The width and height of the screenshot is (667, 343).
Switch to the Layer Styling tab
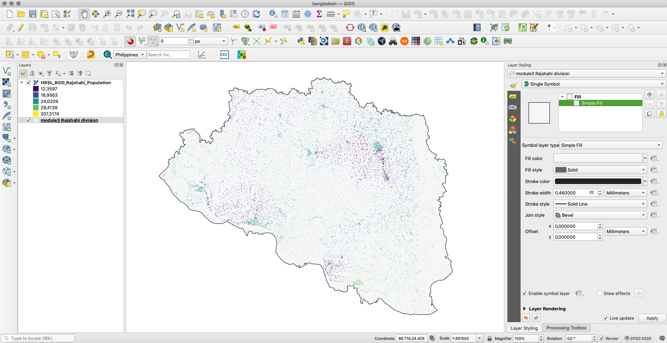524,328
